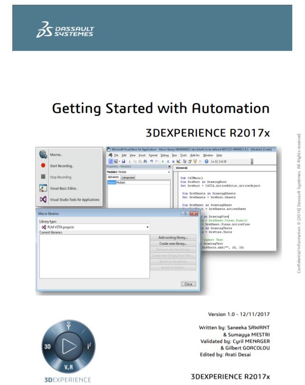Click the code line Sub CATMain()
Viewport: 305px width, 385px height.
tap(192, 178)
